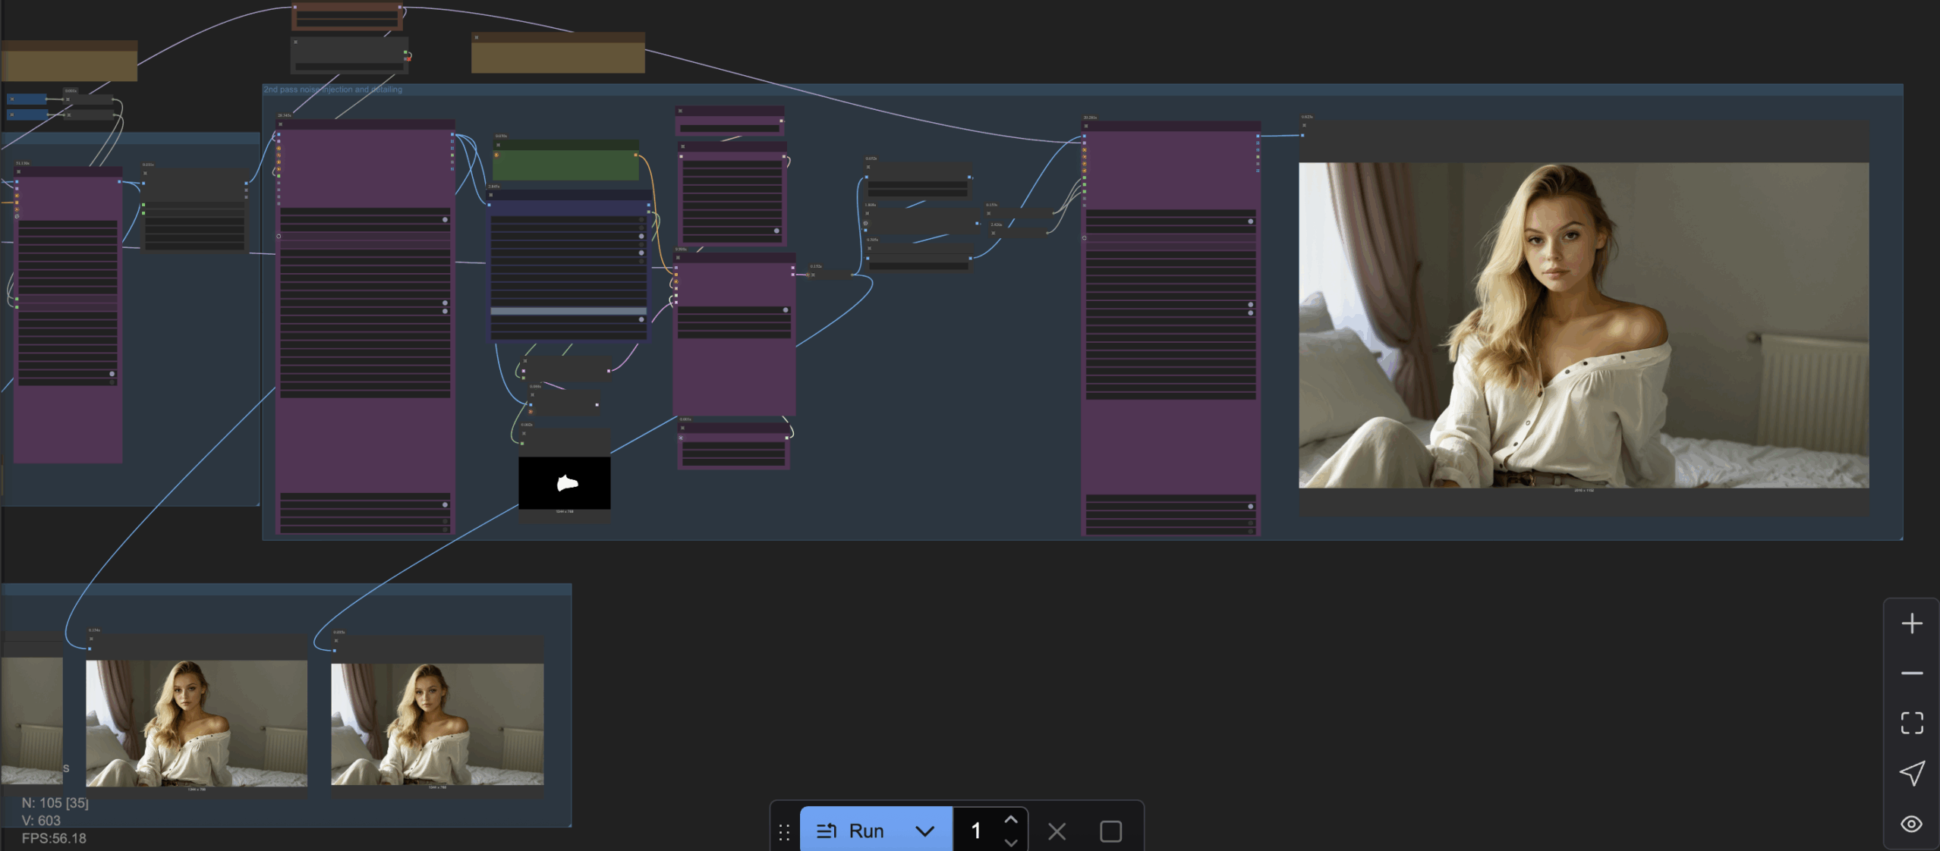Click the batch count number field

tap(976, 831)
